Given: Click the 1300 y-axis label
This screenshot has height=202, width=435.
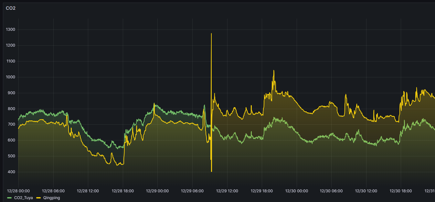Looking at the screenshot, I should click(x=11, y=29).
